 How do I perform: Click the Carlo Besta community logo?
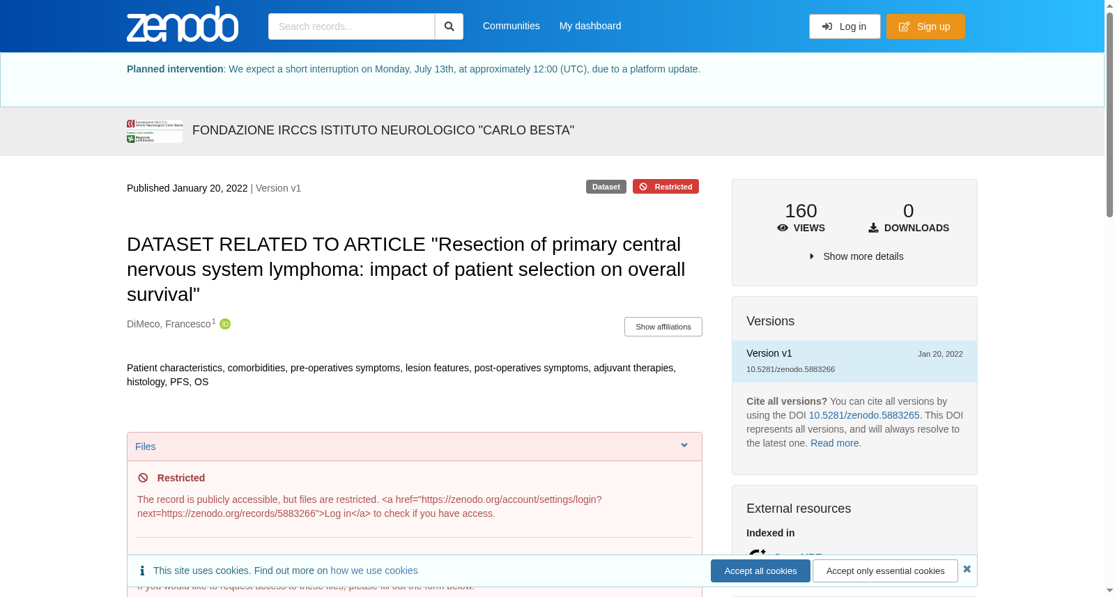point(155,131)
